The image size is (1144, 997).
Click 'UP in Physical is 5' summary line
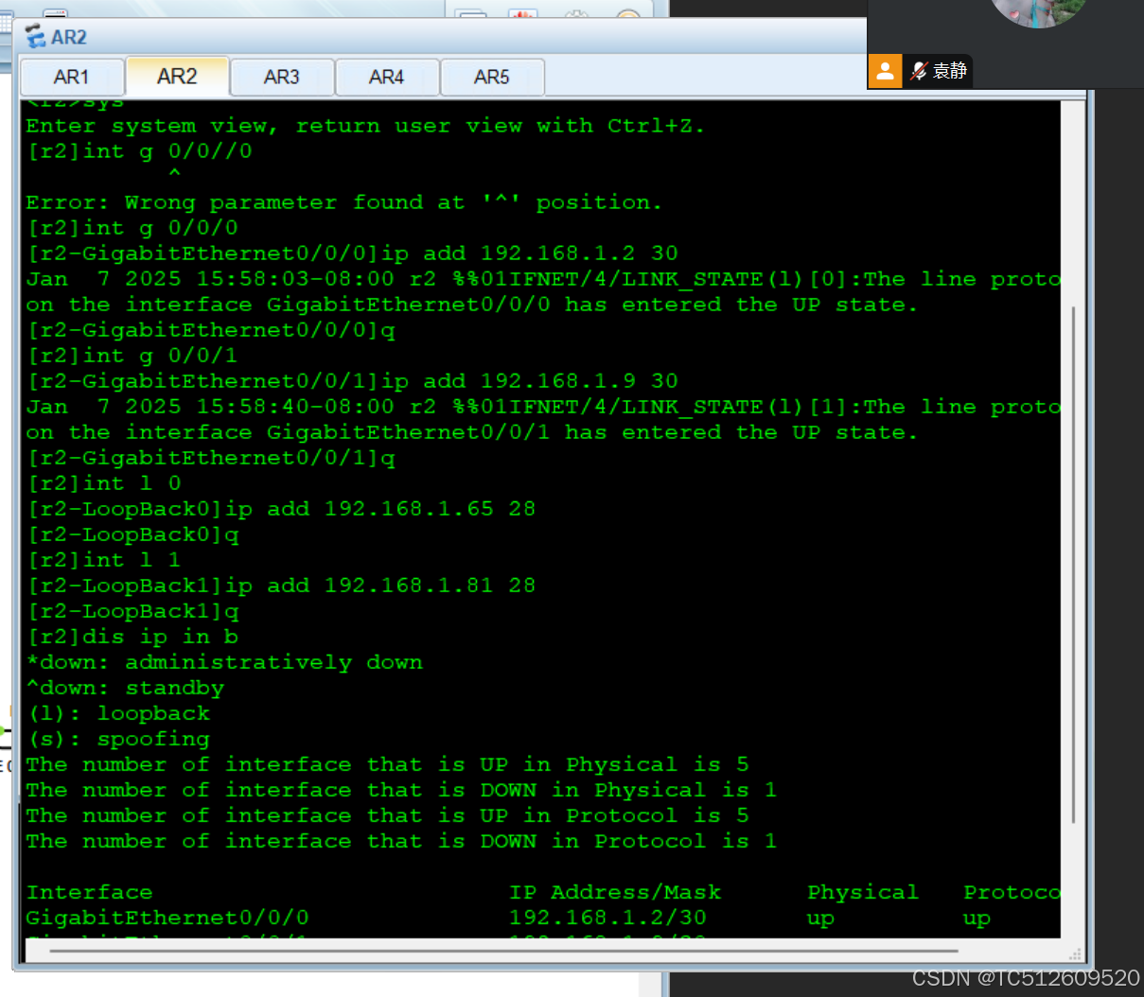387,764
